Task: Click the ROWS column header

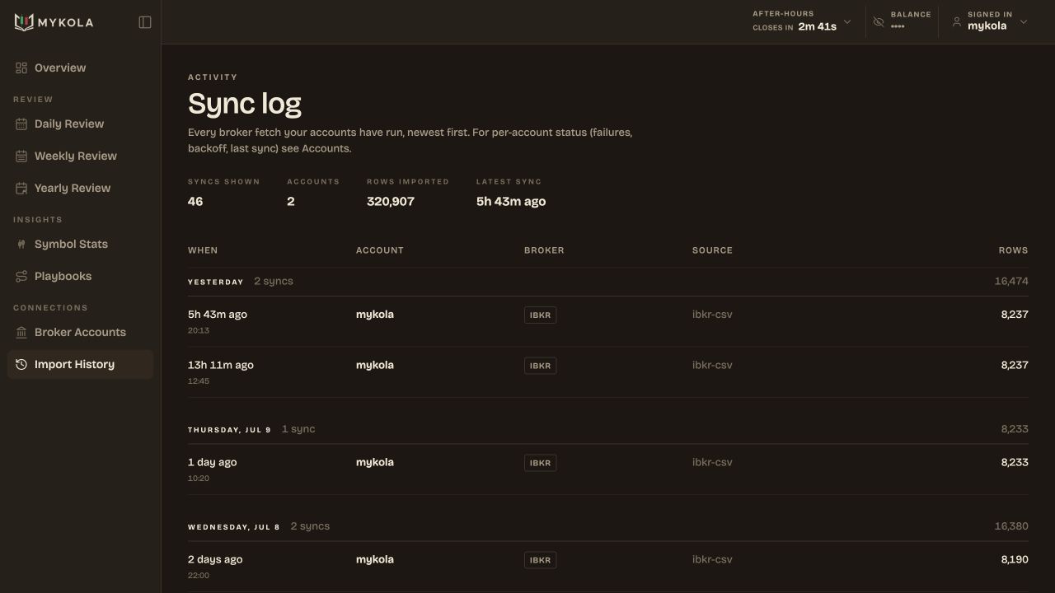Action: click(1013, 250)
